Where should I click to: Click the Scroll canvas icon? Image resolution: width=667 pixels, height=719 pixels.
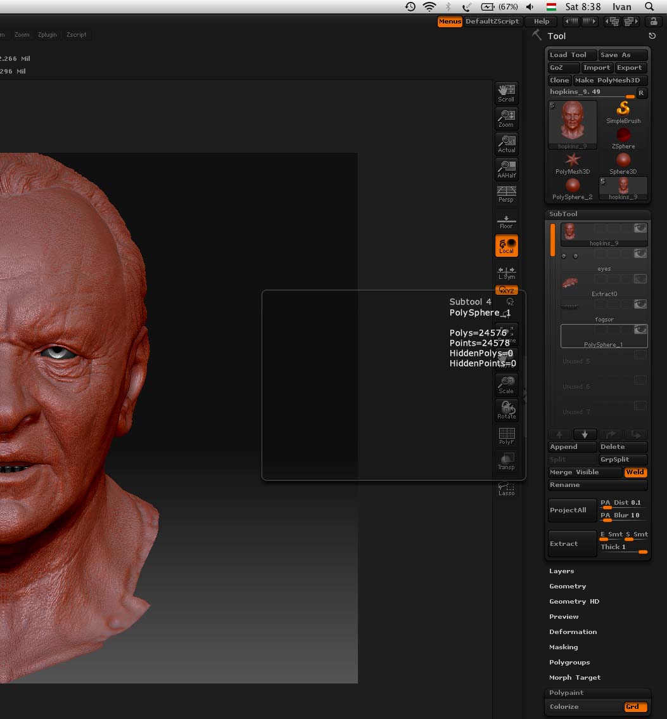[506, 93]
